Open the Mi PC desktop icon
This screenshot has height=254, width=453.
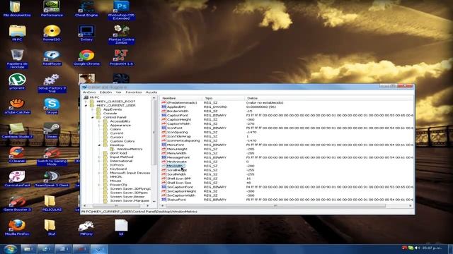pyautogui.click(x=17, y=32)
